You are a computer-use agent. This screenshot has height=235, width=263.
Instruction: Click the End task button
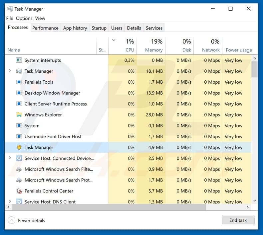click(238, 220)
